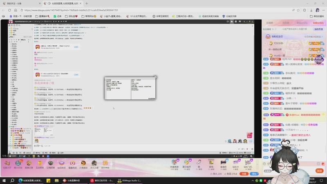
Task: Select the 贵宾(2.5万) tab
Action: point(302,23)
